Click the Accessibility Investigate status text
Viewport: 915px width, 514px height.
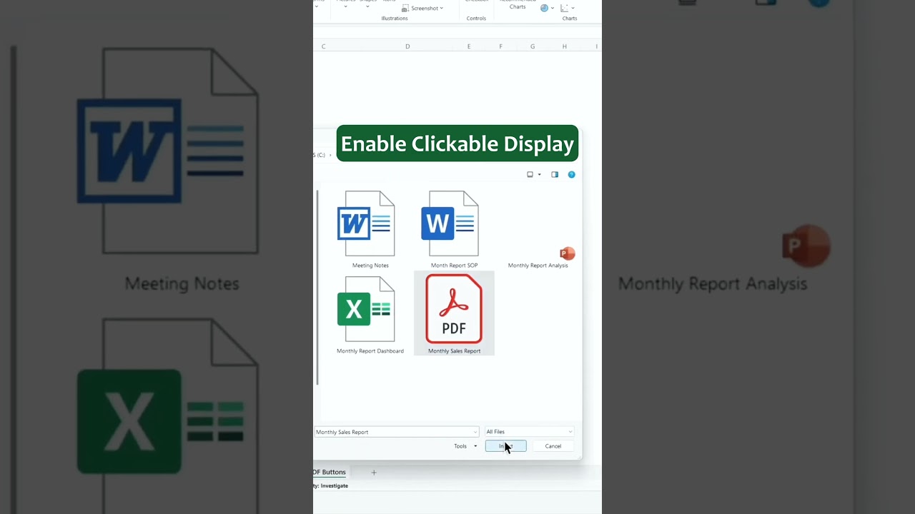pyautogui.click(x=330, y=485)
